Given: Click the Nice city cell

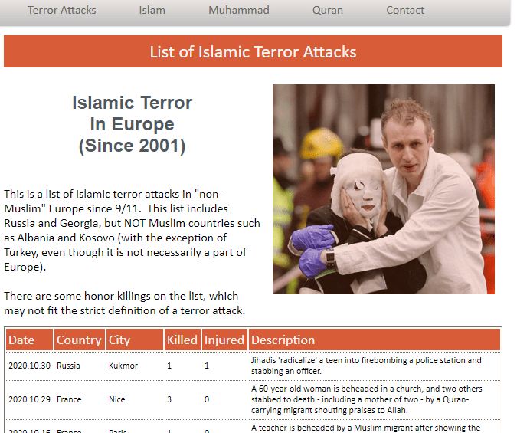Looking at the screenshot, I should 117,399.
